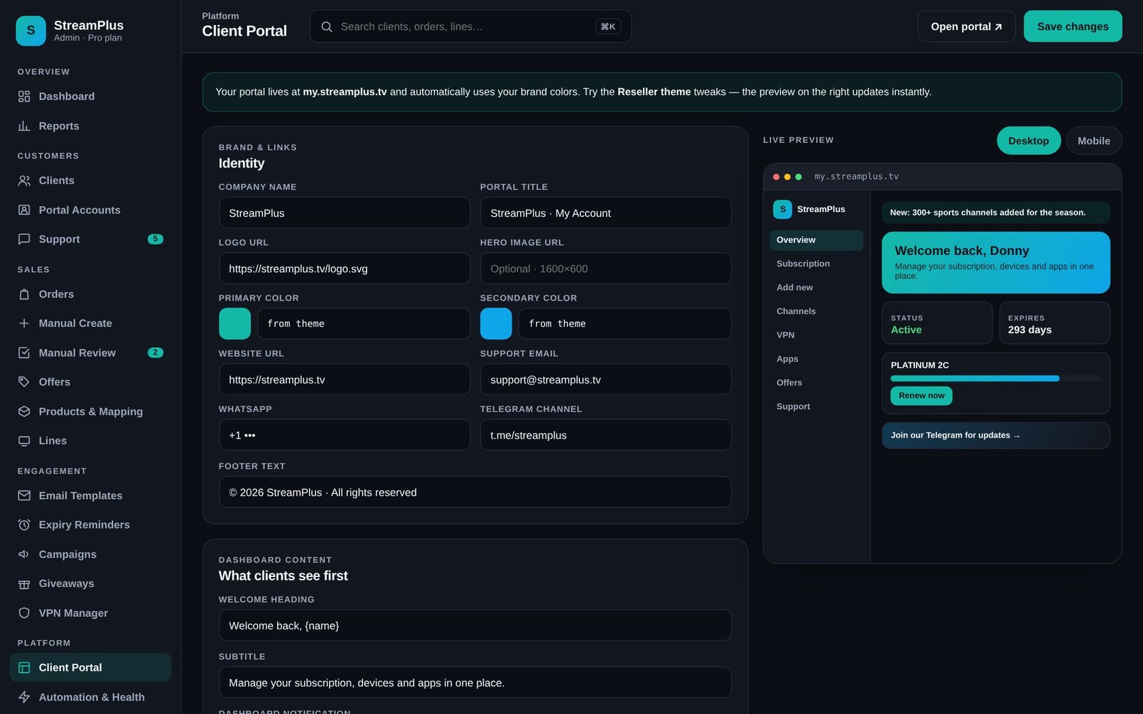The height and width of the screenshot is (714, 1143).
Task: Click the Automation & Health lightning icon
Action: click(24, 697)
